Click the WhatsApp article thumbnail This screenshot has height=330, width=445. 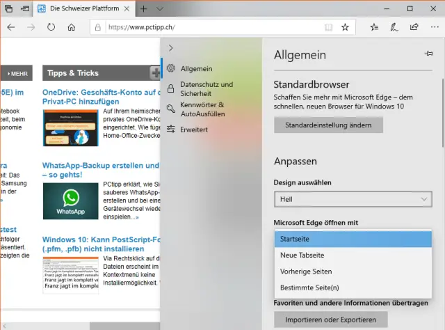(x=71, y=201)
